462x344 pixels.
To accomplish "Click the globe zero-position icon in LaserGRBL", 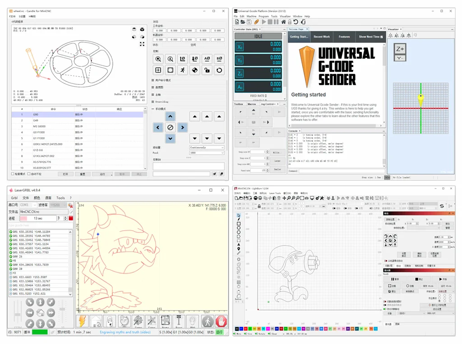I will tap(125, 321).
